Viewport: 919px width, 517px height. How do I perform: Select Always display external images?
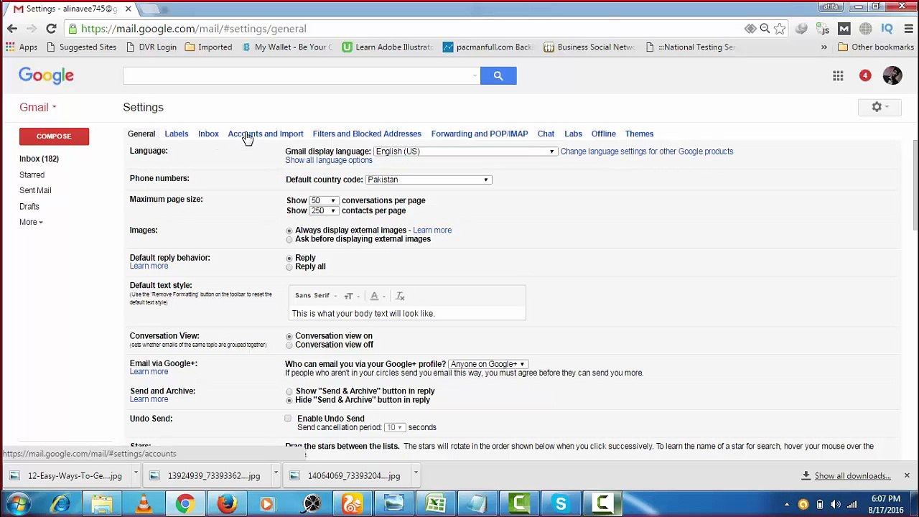(x=289, y=230)
